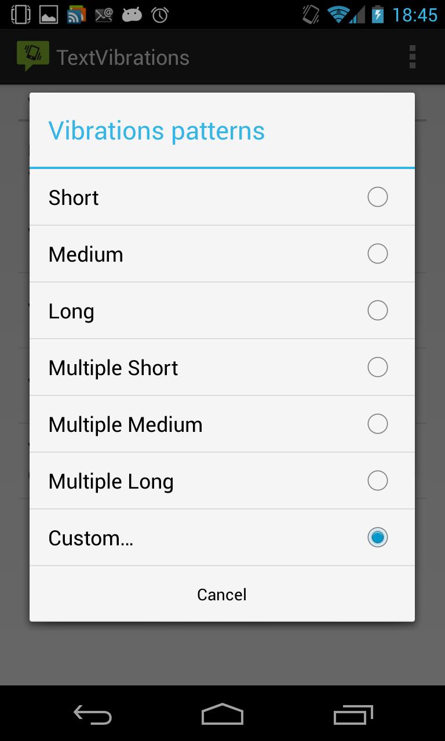Choose the Multiple Short radio button

377,368
